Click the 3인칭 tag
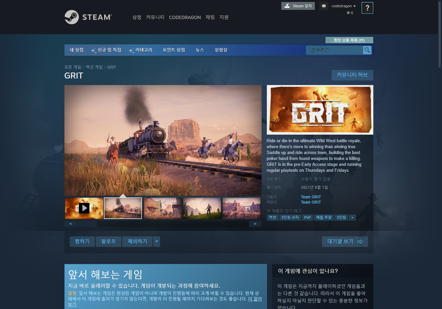This screenshot has height=309, width=442. [x=341, y=217]
